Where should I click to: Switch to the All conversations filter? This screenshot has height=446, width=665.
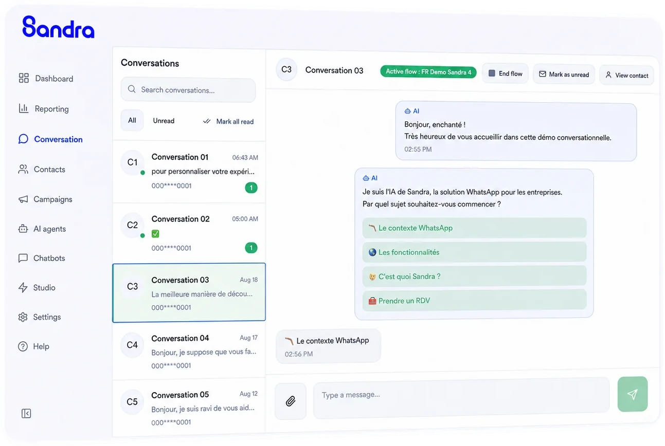click(132, 120)
